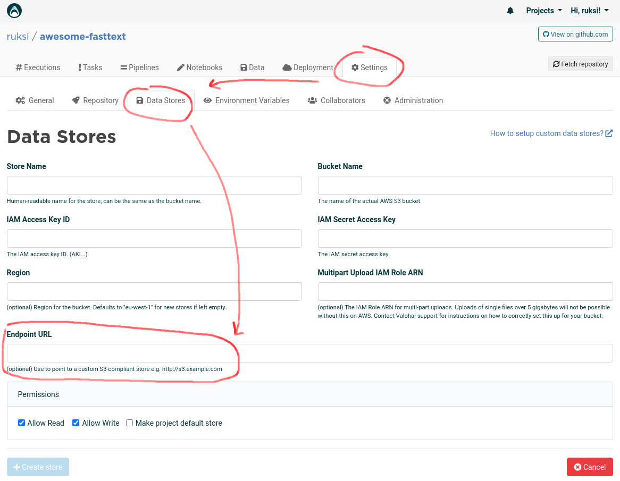Image resolution: width=620 pixels, height=481 pixels.
Task: Expand the Hi, ruksi! account menu
Action: (x=589, y=10)
